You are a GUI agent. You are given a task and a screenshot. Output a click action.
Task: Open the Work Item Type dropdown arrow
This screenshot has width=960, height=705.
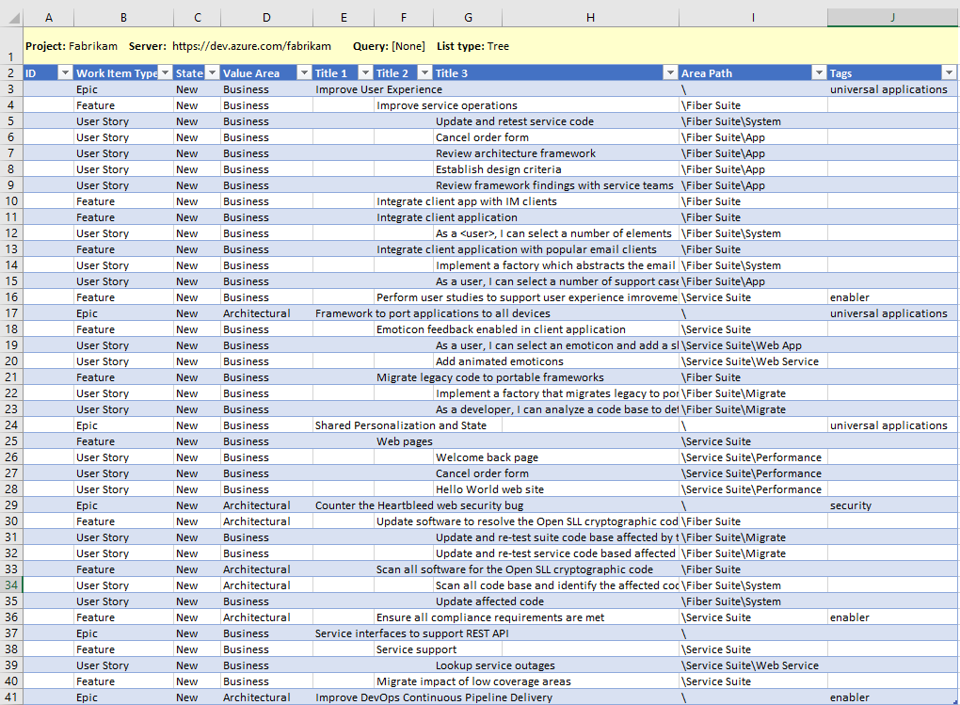pyautogui.click(x=165, y=72)
